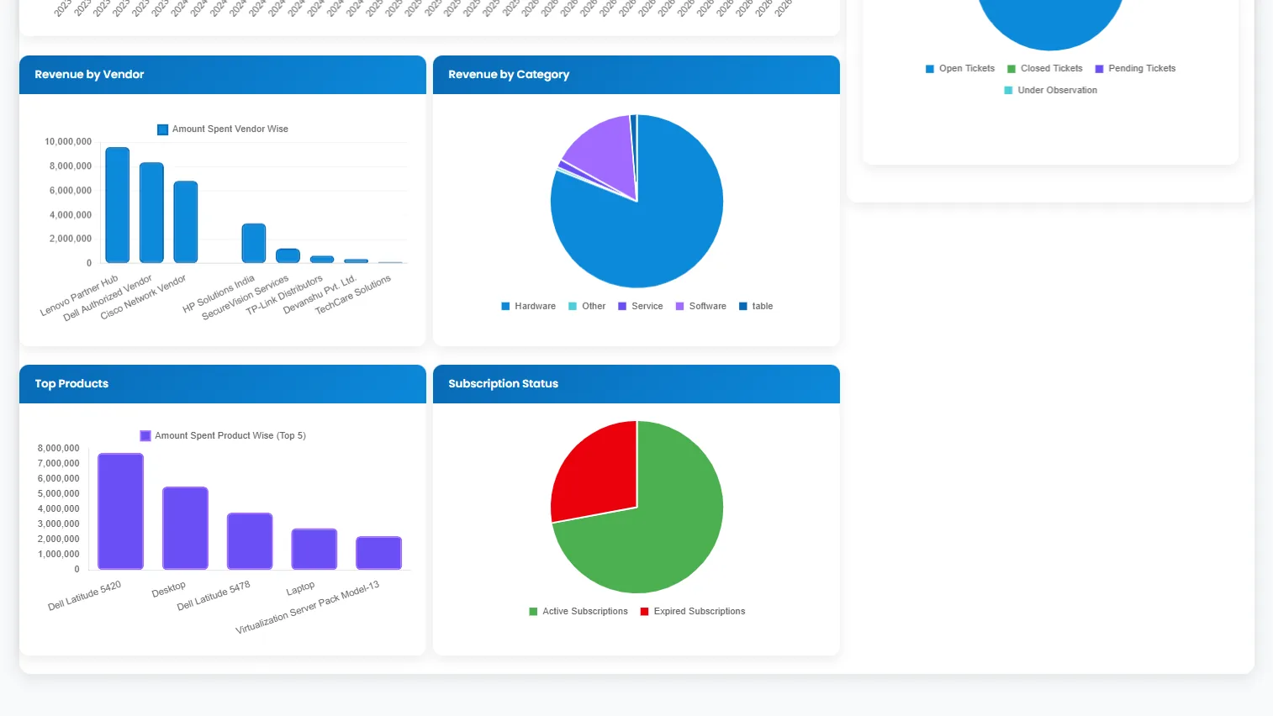Screen dimensions: 1273x716
Task: Click the purple Desktop product bar
Action: [185, 529]
